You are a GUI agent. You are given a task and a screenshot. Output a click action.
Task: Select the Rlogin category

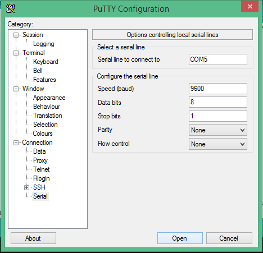(41, 178)
